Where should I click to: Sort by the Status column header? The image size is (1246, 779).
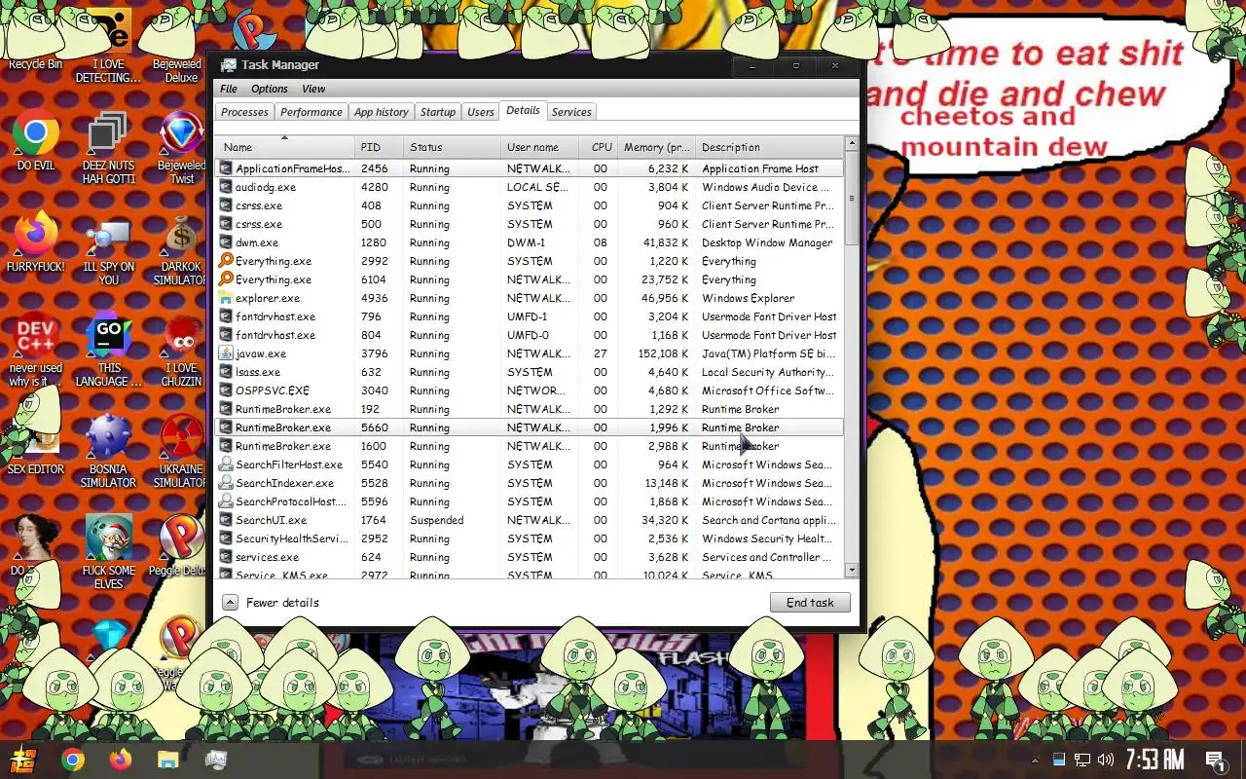click(452, 147)
